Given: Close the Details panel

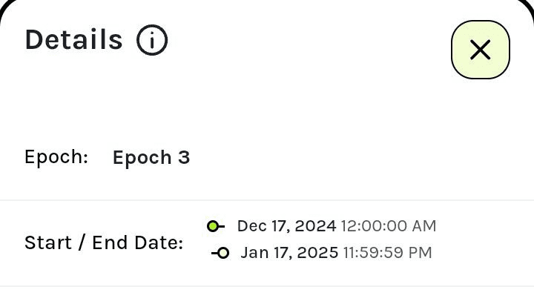Looking at the screenshot, I should [x=481, y=50].
